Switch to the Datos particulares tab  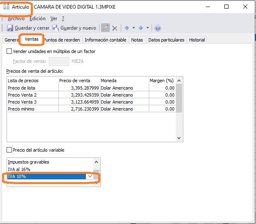click(166, 40)
